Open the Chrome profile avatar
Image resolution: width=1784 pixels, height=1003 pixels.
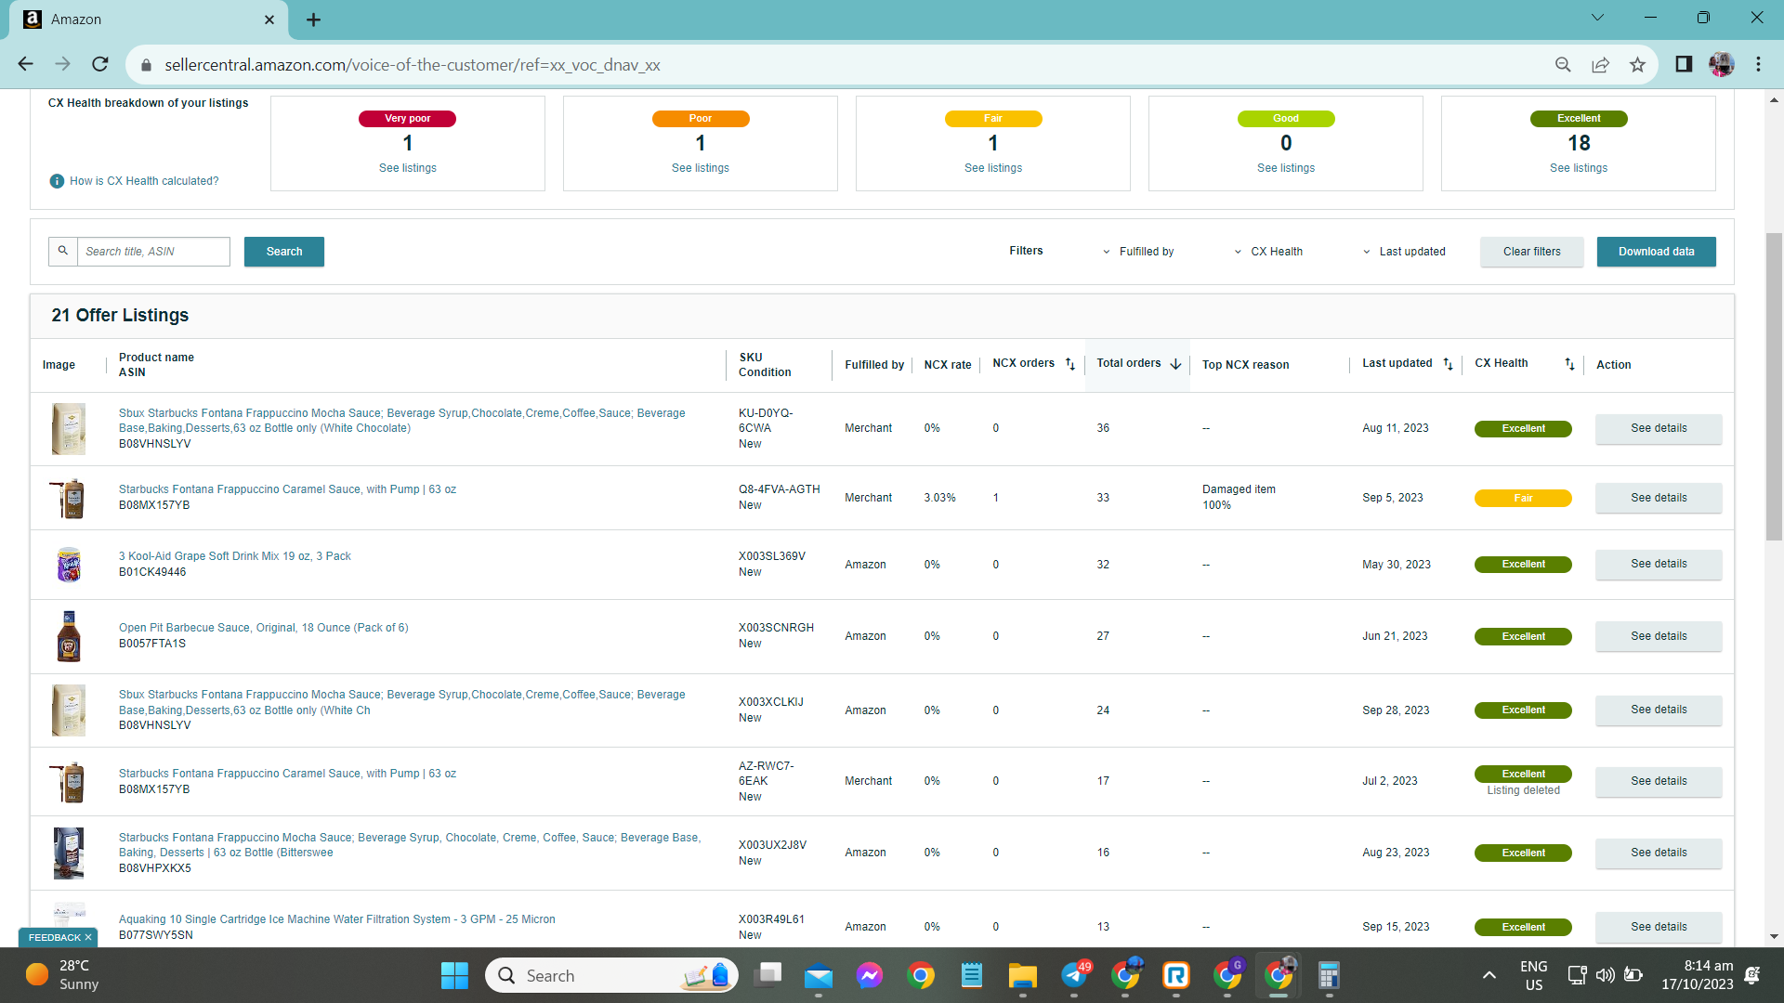pos(1721,64)
